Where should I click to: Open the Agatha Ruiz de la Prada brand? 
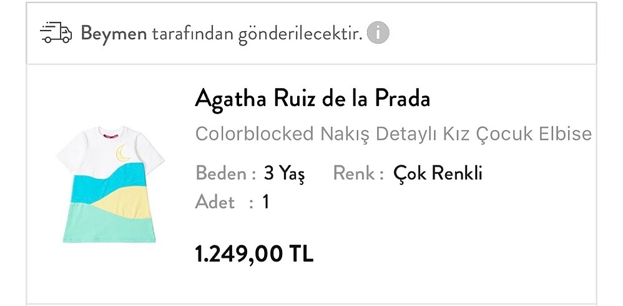312,99
